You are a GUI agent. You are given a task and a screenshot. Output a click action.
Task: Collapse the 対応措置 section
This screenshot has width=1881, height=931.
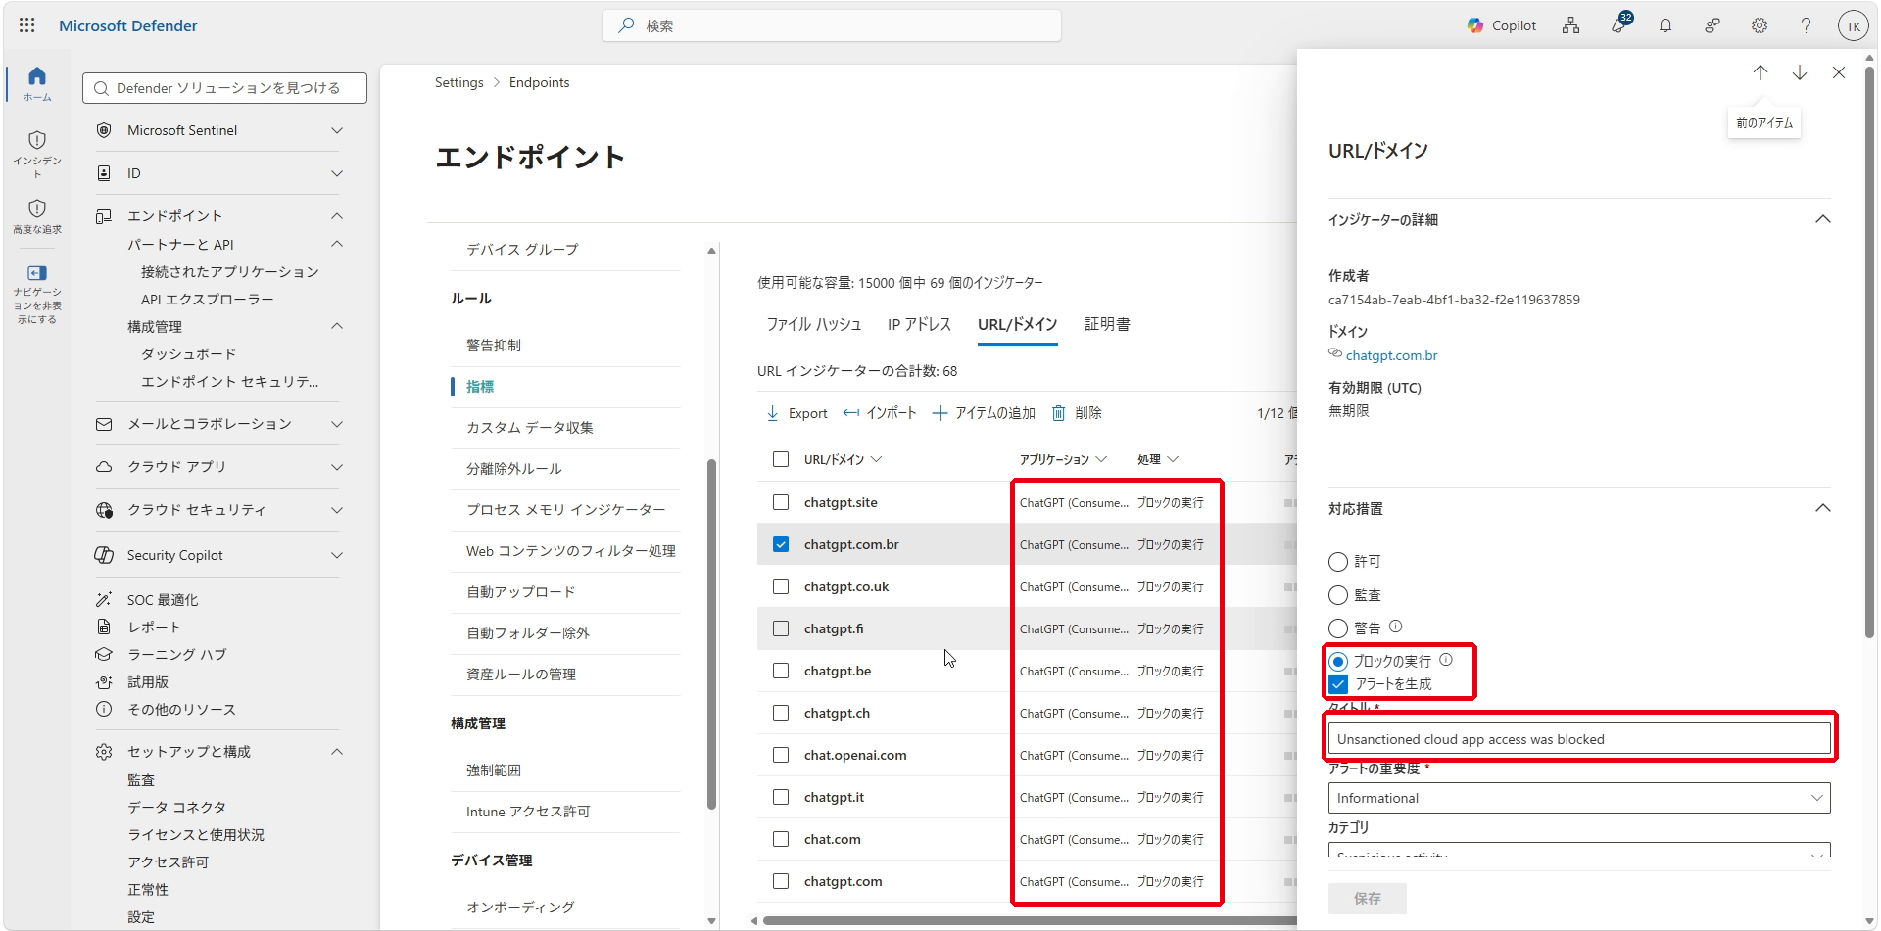click(x=1822, y=508)
